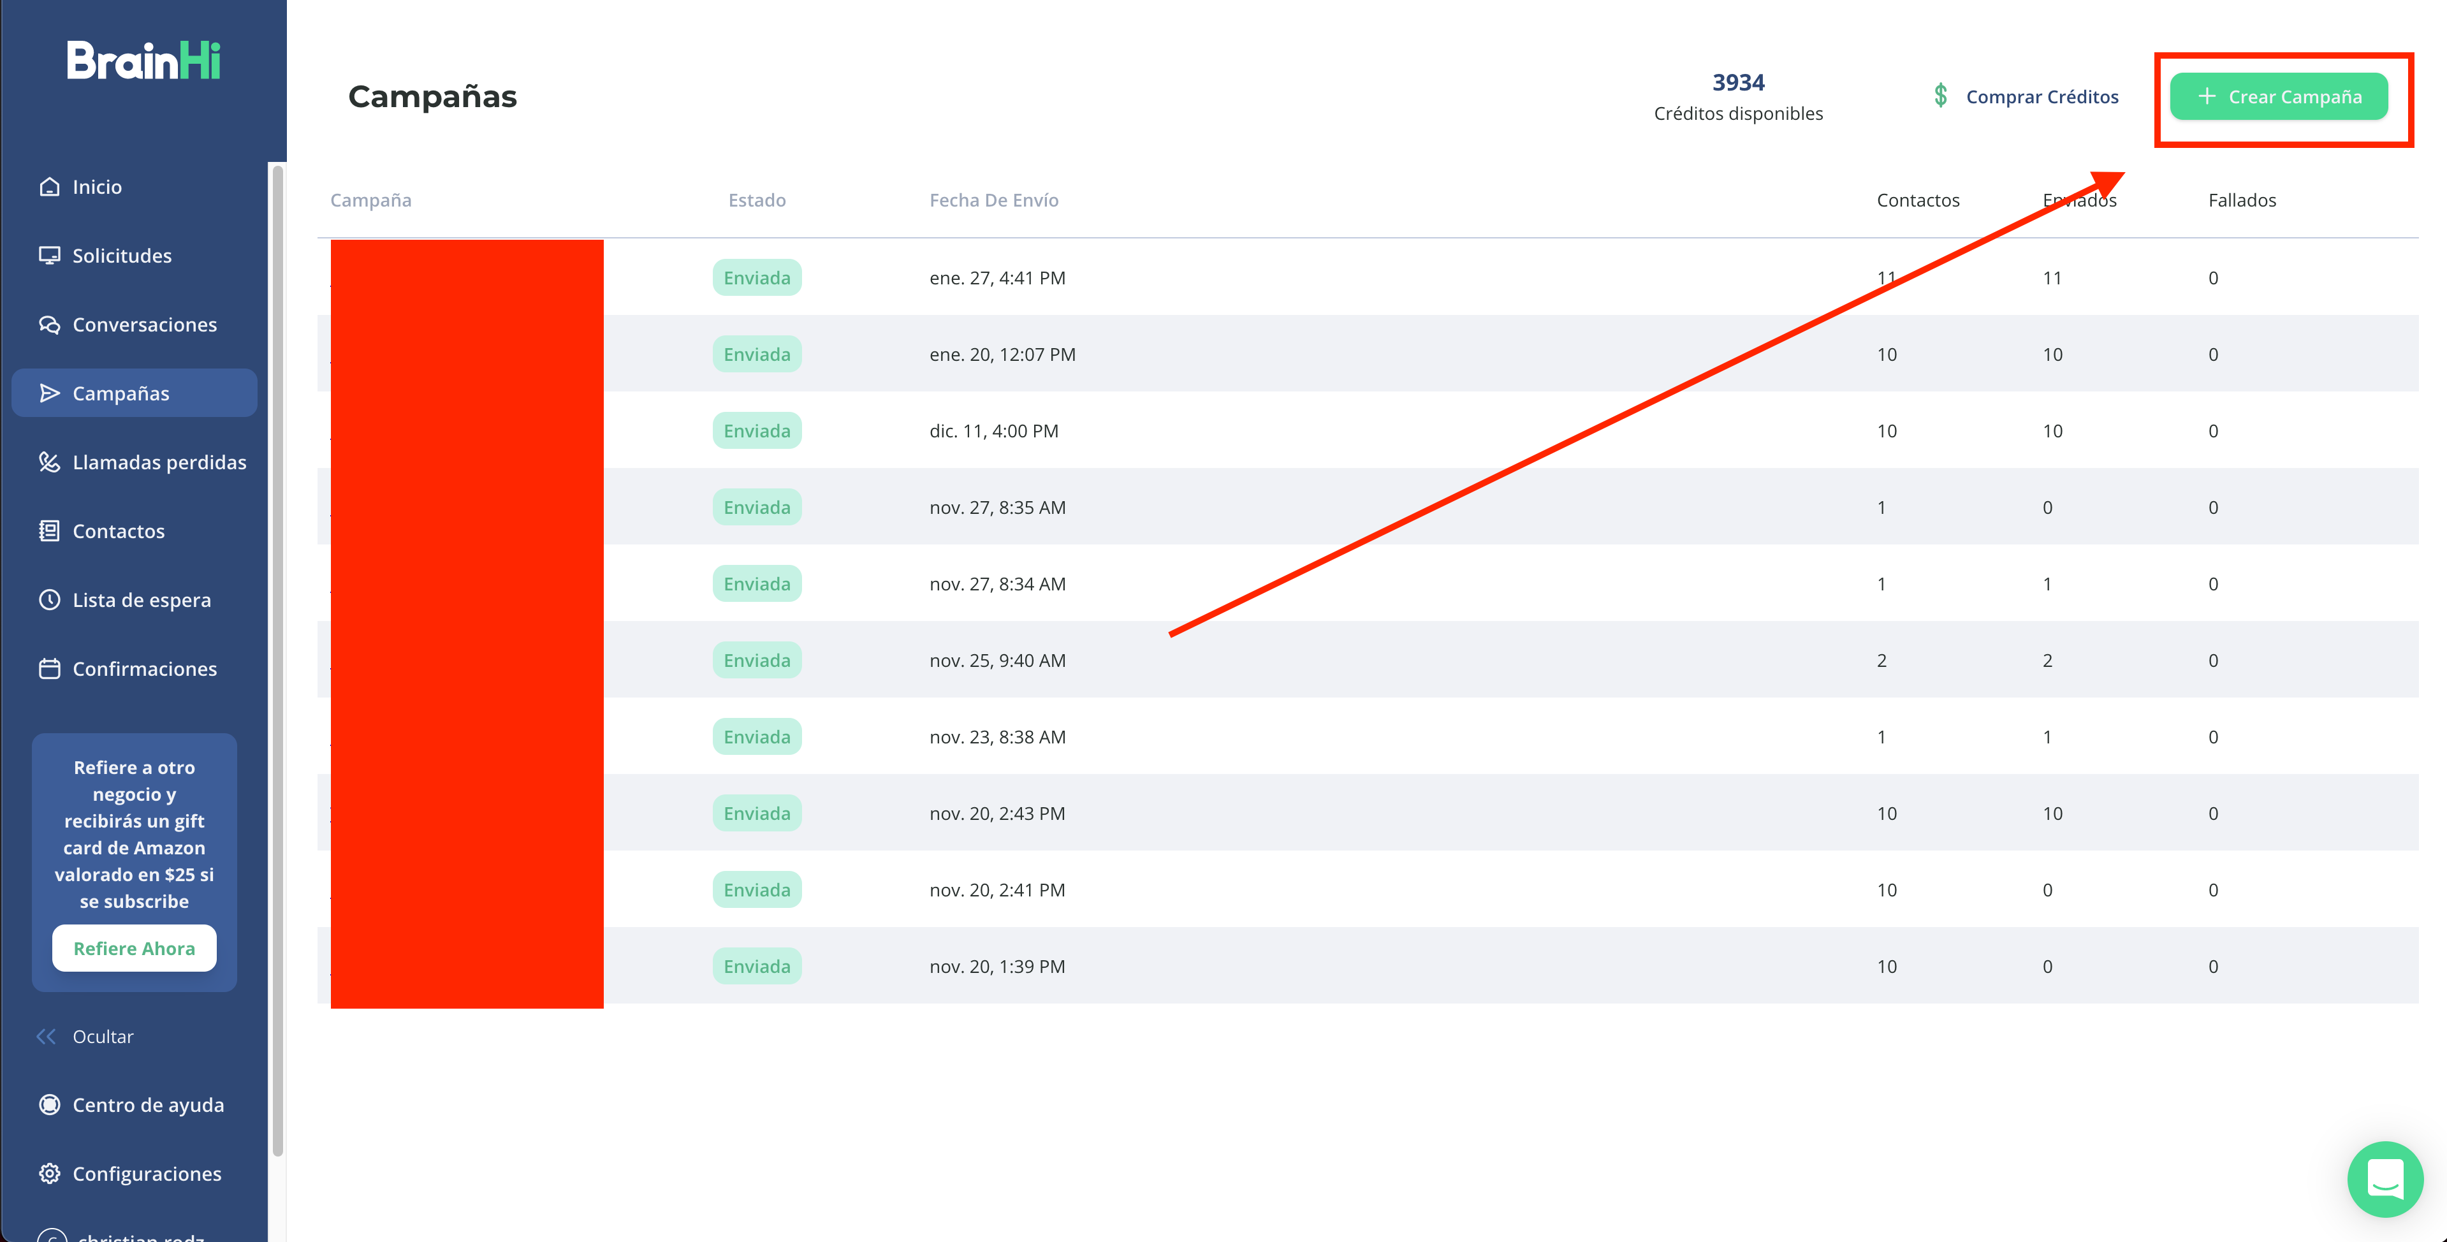
Task: Go to the Campañas menu item
Action: click(134, 393)
